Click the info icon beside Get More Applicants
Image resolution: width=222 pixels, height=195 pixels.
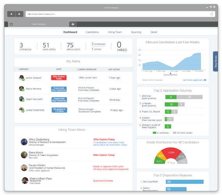[205, 80]
